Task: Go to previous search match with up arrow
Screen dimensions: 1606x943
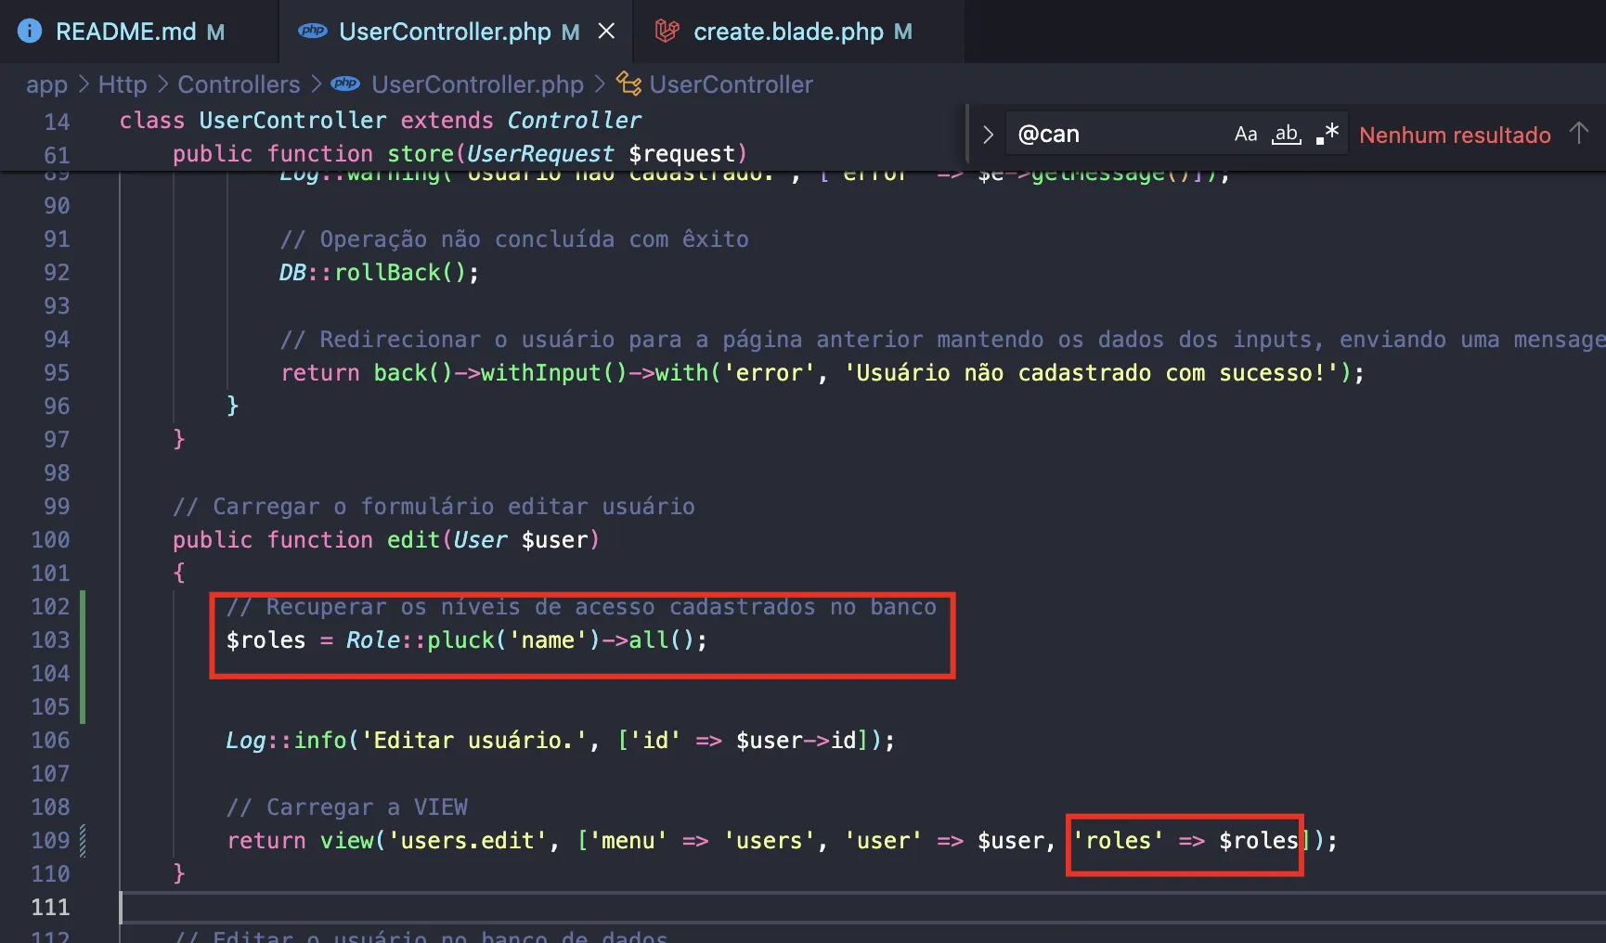Action: [1579, 134]
